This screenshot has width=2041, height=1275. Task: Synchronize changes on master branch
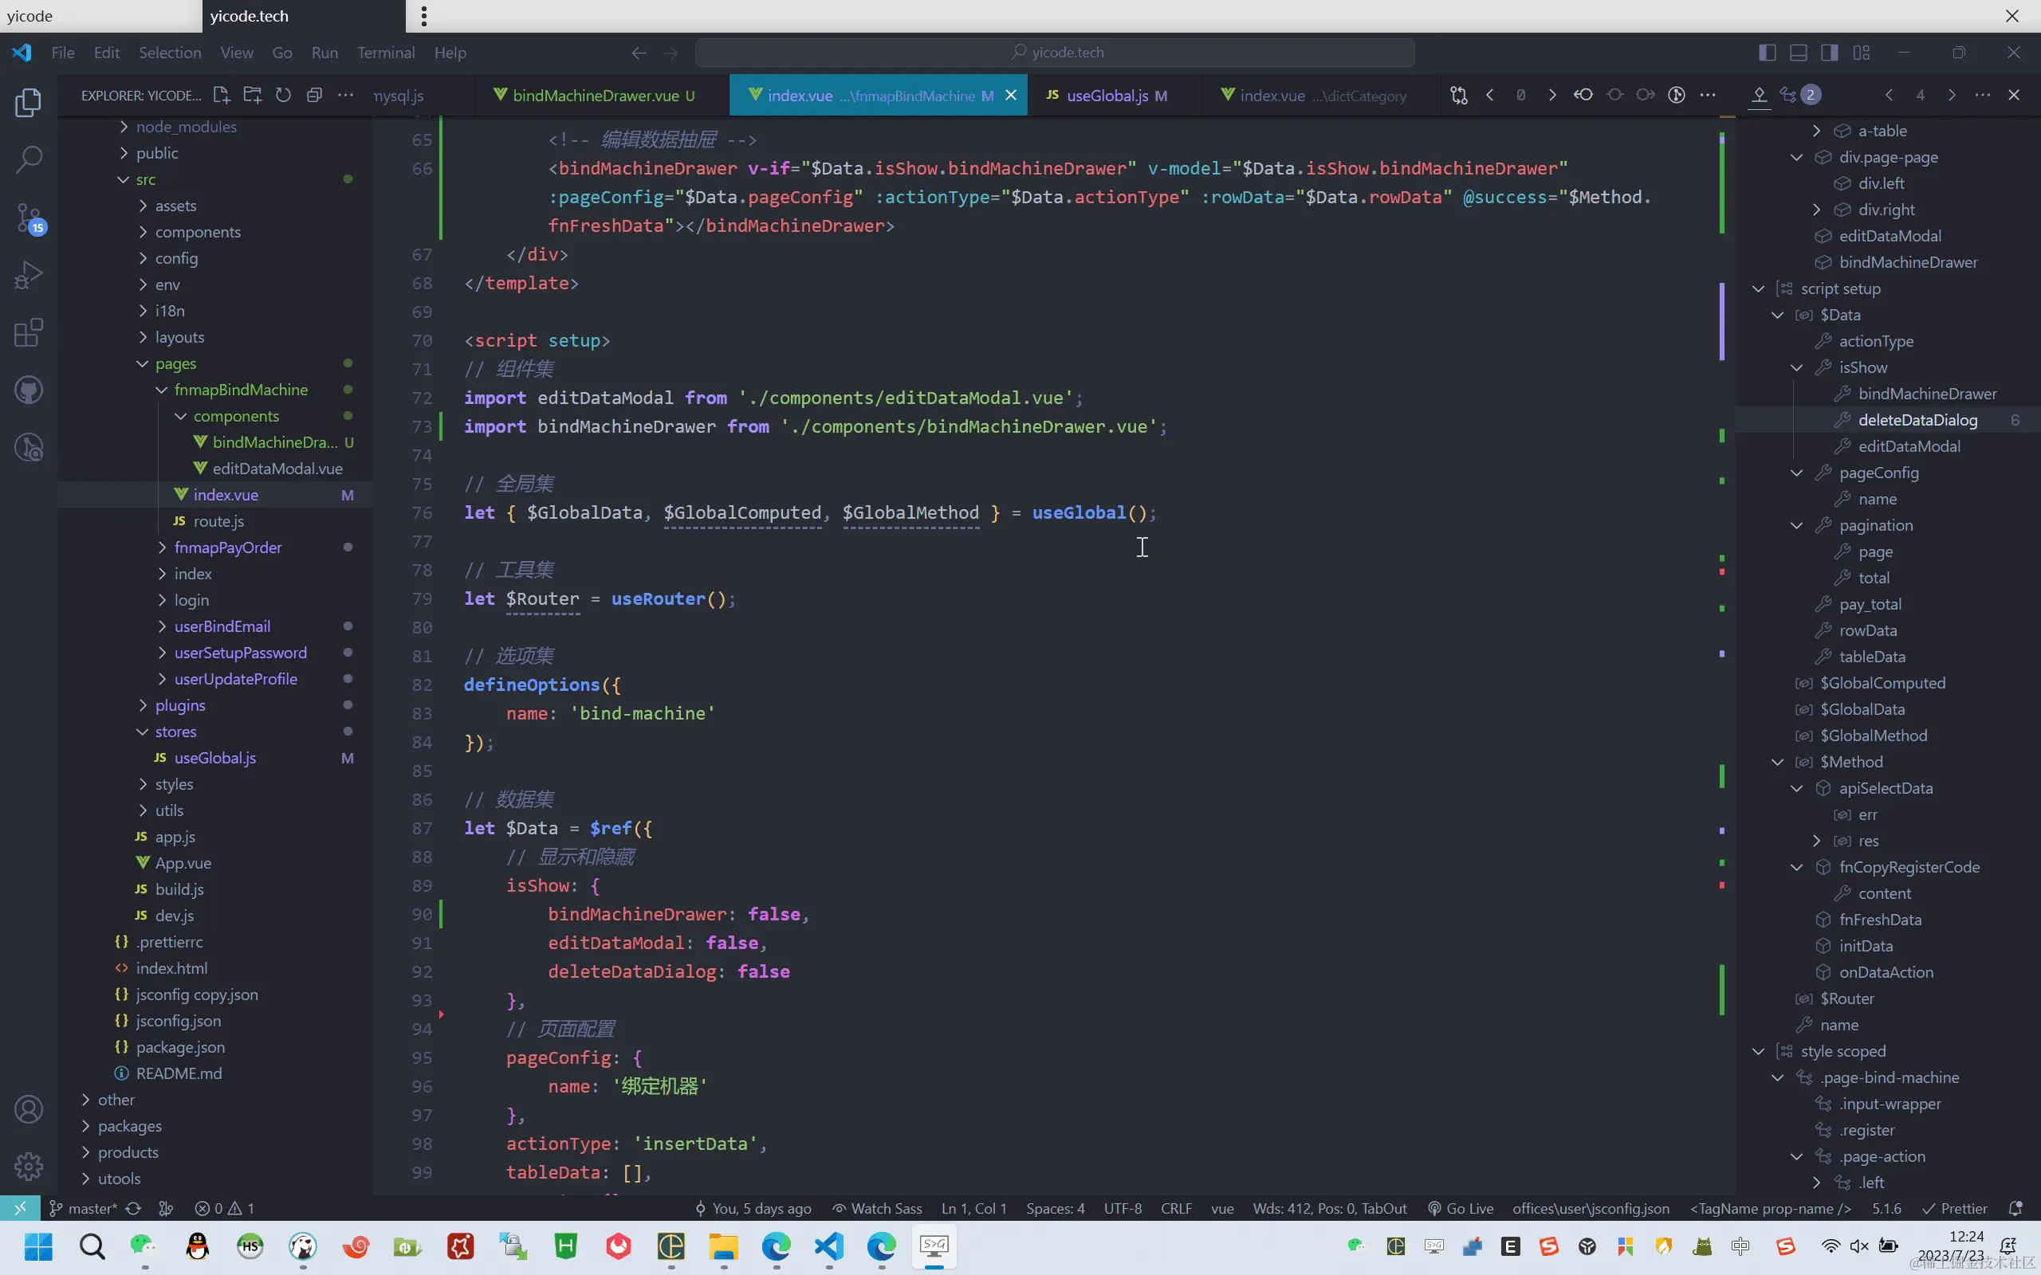click(x=133, y=1208)
